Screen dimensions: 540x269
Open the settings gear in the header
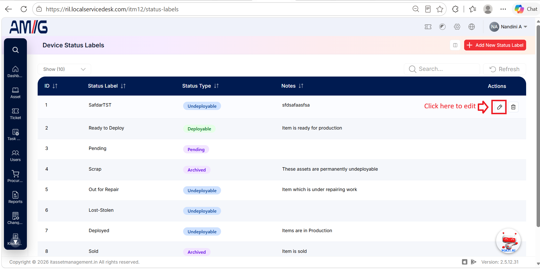[x=457, y=27]
